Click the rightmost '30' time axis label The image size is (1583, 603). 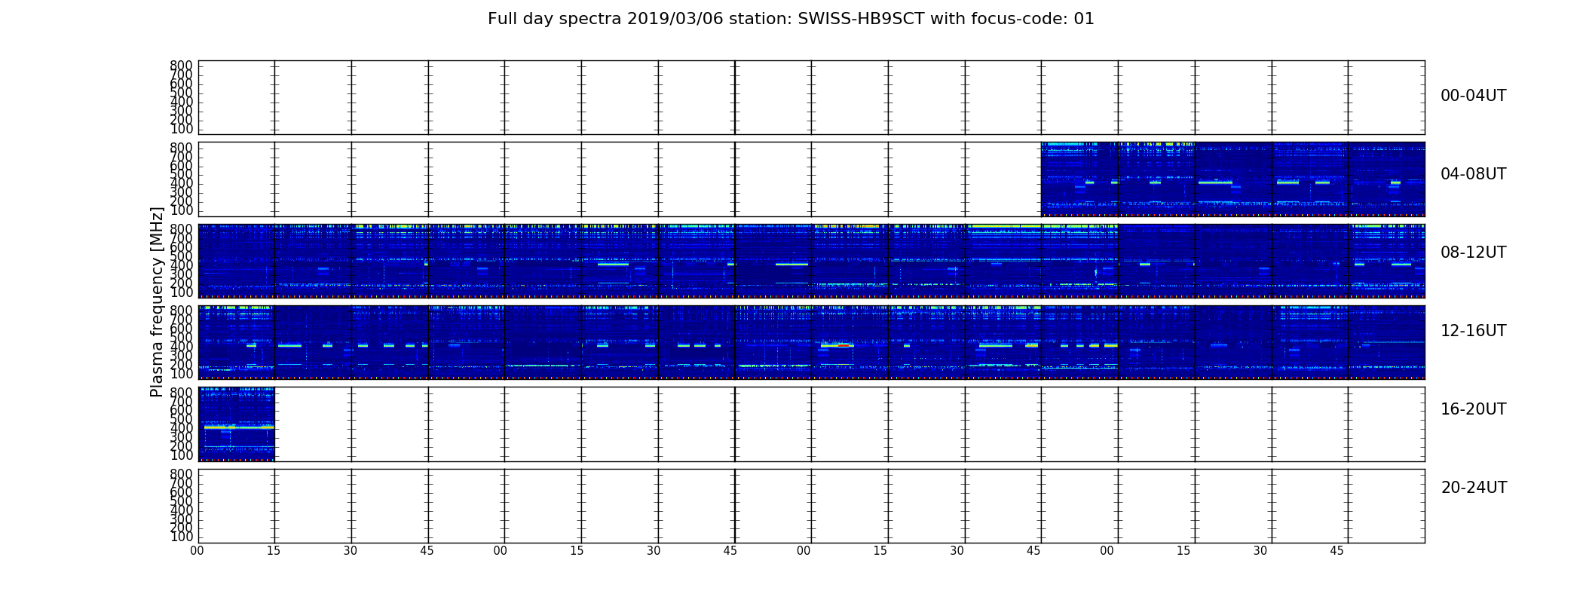pyautogui.click(x=1260, y=551)
